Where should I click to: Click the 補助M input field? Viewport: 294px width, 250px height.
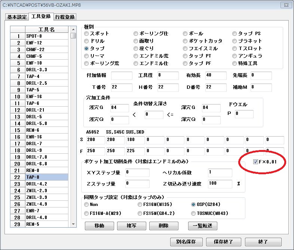[261, 87]
